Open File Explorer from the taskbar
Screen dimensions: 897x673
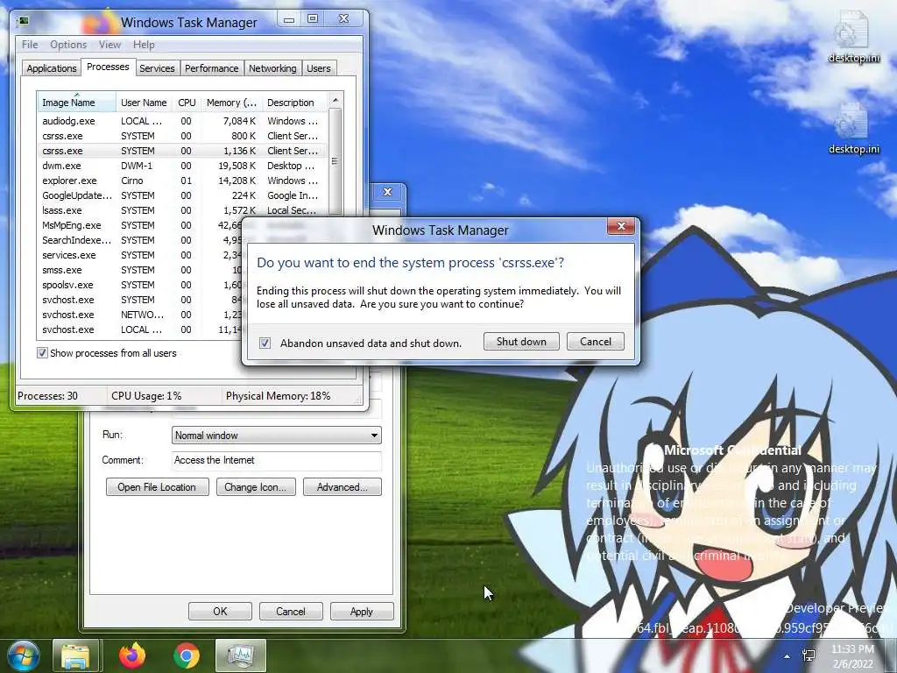(76, 655)
